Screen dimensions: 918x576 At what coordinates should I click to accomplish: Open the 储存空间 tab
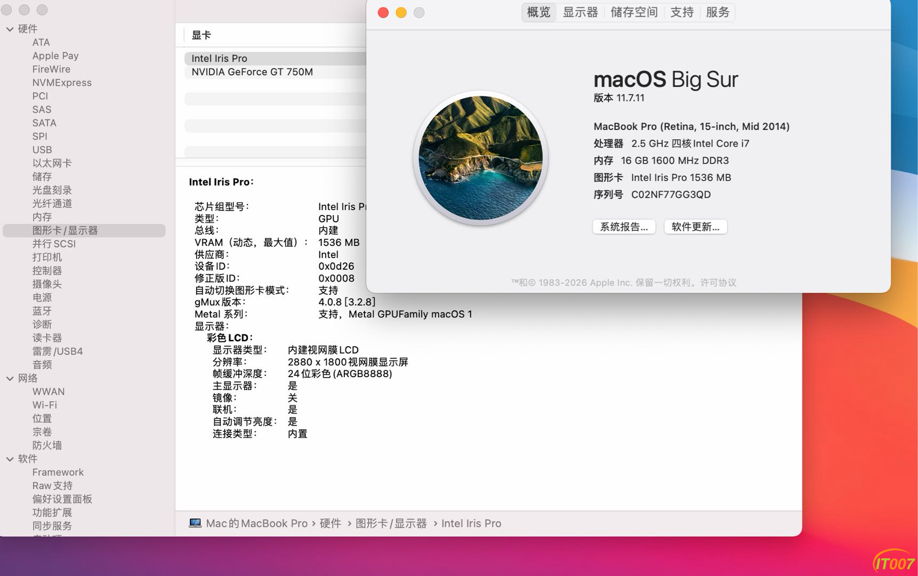tap(634, 12)
